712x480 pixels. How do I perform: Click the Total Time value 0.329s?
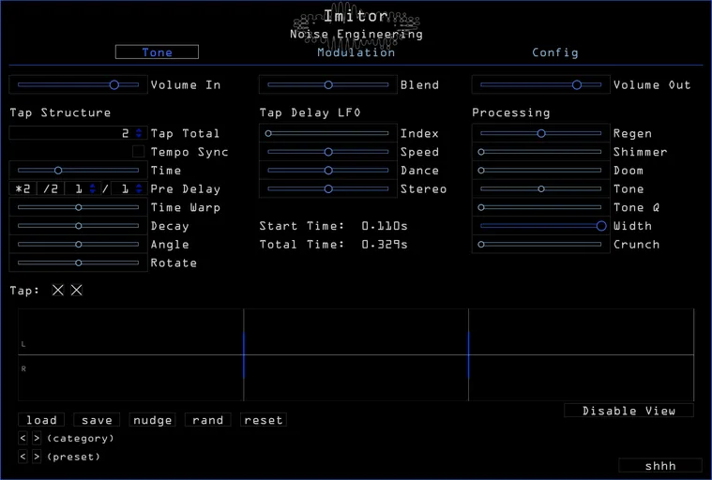(x=385, y=245)
